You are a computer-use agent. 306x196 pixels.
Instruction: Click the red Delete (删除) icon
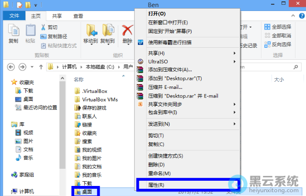[127, 31]
